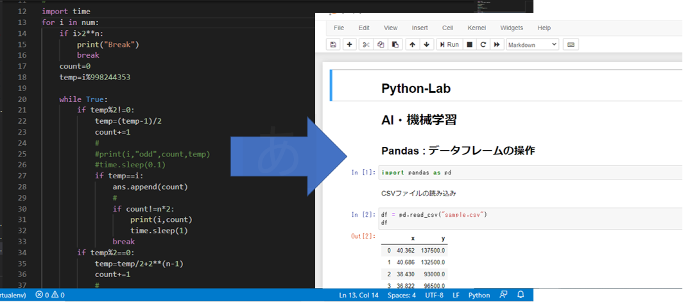The width and height of the screenshot is (683, 302).
Task: Click the ans.append(count) line
Action: coord(150,187)
